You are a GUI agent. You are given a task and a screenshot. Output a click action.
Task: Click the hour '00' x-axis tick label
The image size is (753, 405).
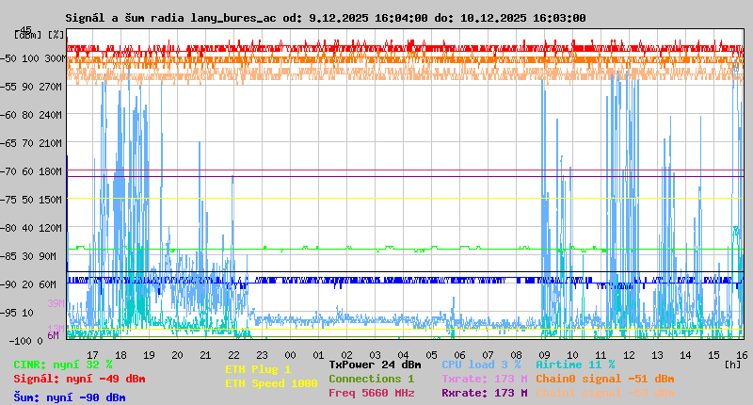tap(290, 355)
